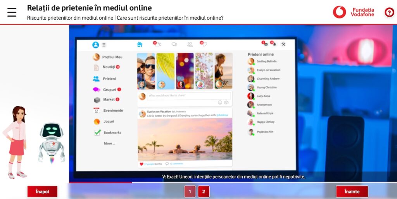Click the heart favorites icon in header
The width and height of the screenshot is (397, 199).
(204, 44)
